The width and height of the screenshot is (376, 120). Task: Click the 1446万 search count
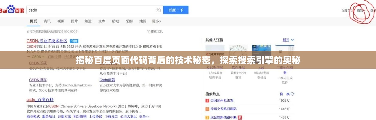tap(284, 109)
